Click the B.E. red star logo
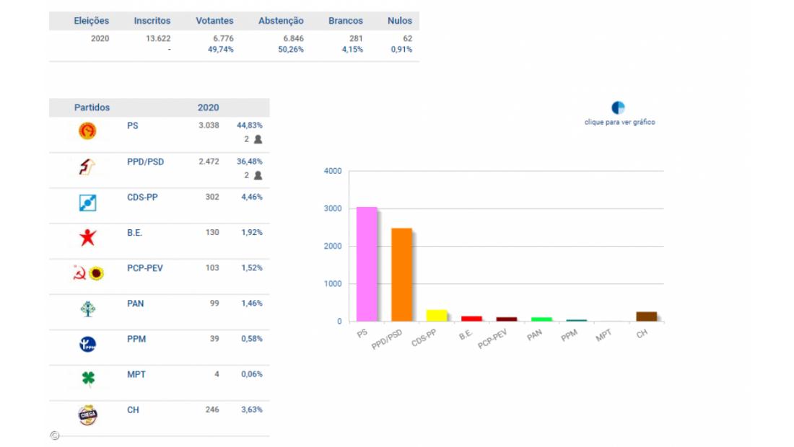Screen dimensions: 794x447 (x=87, y=237)
